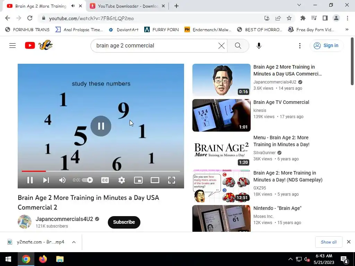
Task: Bookmark this page with the star
Action: pos(289,18)
